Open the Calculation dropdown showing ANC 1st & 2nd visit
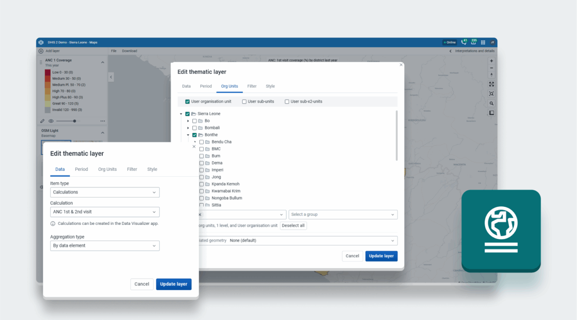The width and height of the screenshot is (577, 320). point(105,212)
